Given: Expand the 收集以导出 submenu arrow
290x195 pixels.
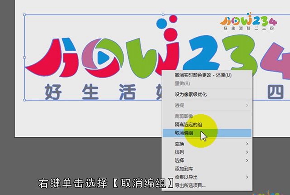Looking at the screenshot, I should point(247,177).
